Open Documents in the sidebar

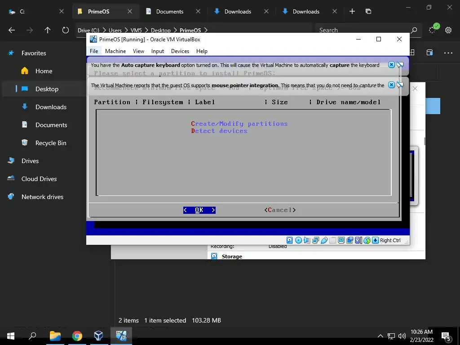51,125
